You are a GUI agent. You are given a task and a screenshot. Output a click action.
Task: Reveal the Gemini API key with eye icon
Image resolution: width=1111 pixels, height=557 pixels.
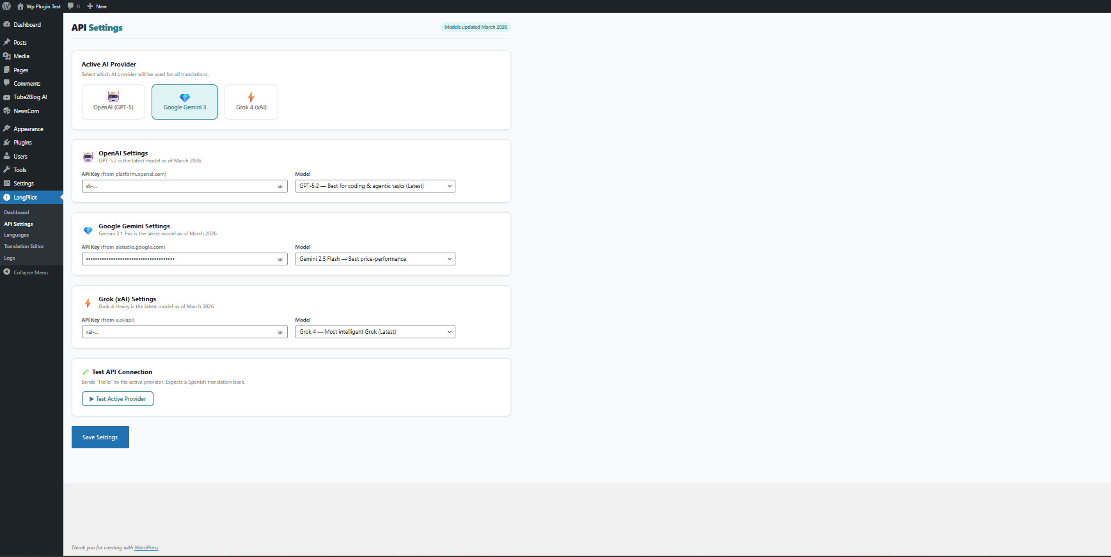(280, 260)
